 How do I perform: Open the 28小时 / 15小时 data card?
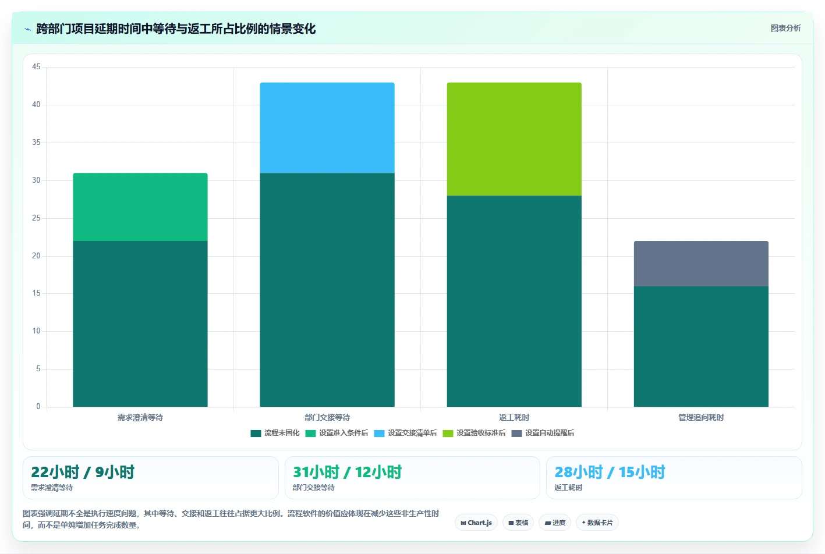(674, 478)
